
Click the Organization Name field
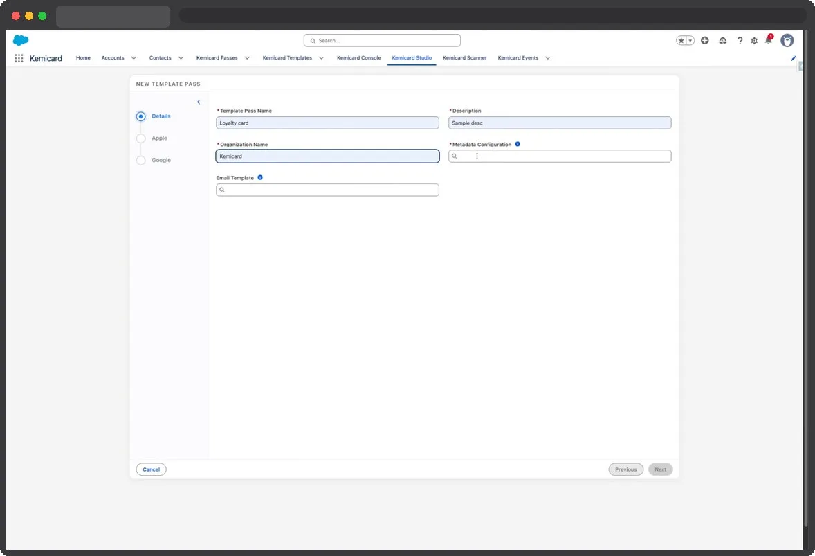(327, 156)
